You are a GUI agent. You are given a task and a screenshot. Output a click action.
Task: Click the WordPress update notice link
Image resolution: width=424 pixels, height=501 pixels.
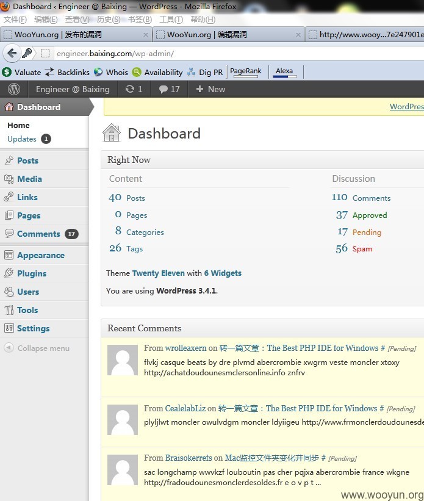click(407, 106)
